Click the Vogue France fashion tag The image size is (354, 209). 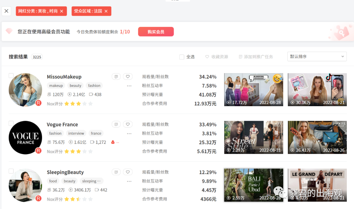click(55, 133)
